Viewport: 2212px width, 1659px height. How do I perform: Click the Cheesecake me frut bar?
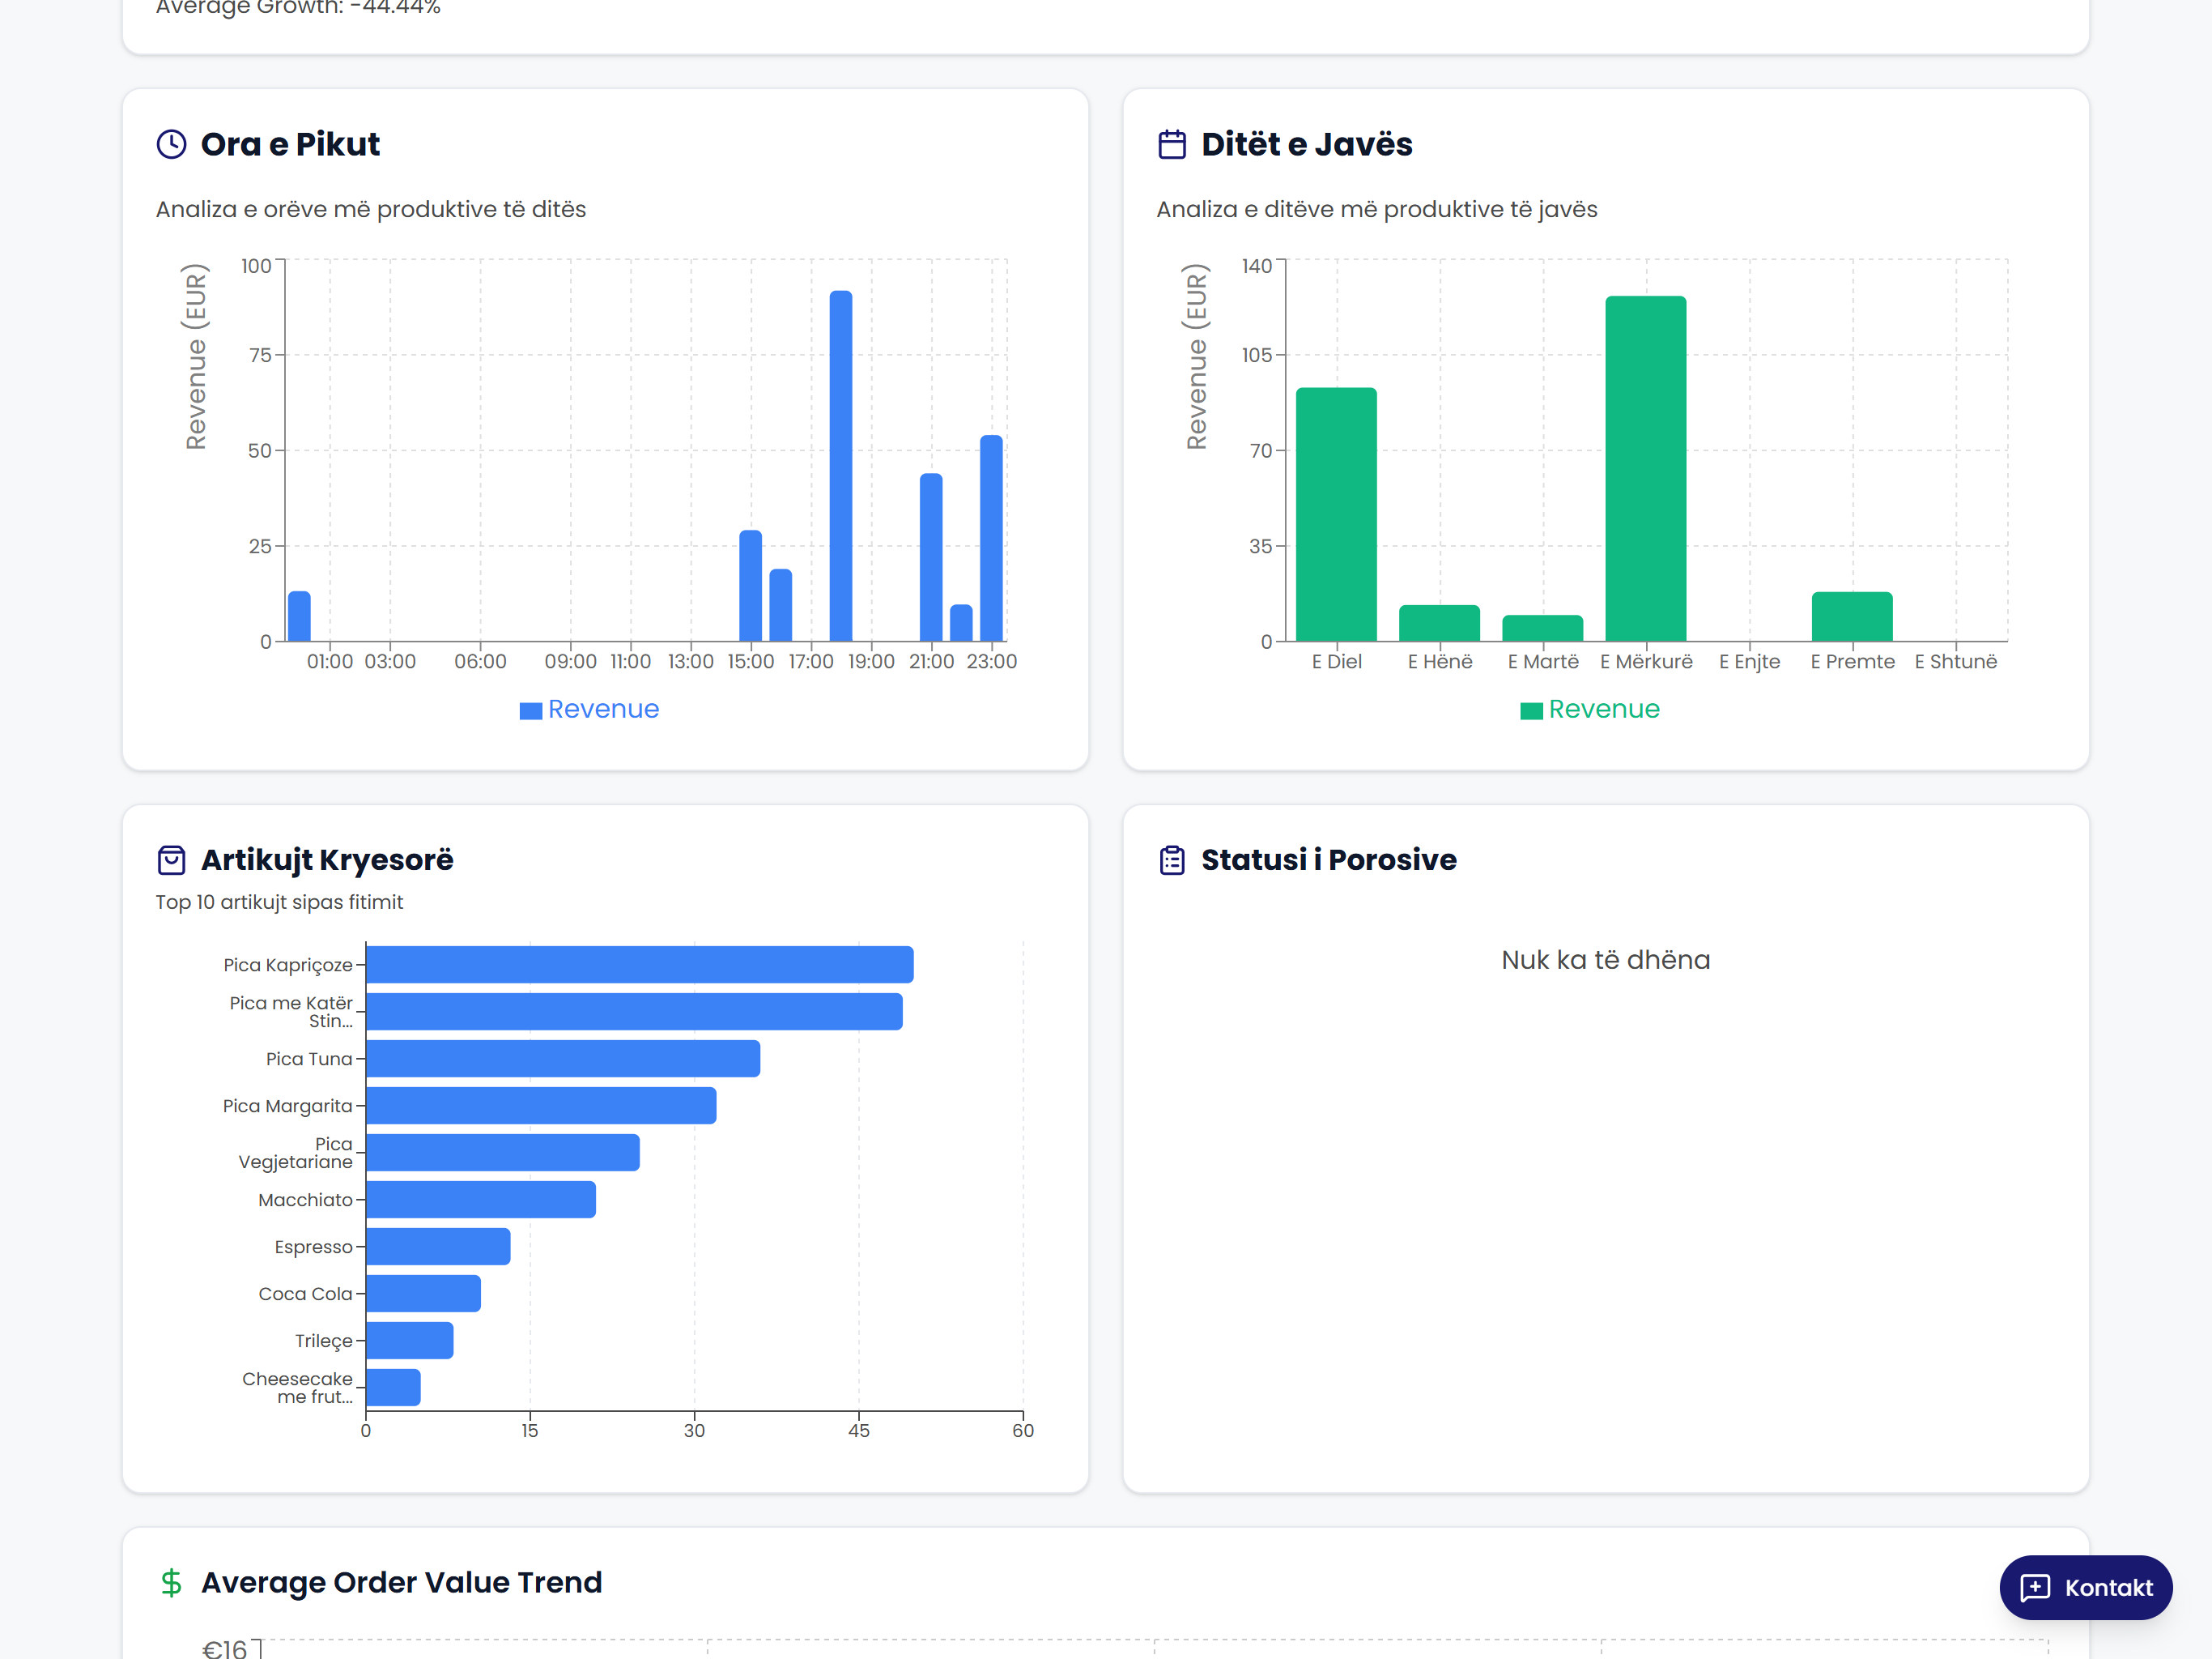(393, 1388)
